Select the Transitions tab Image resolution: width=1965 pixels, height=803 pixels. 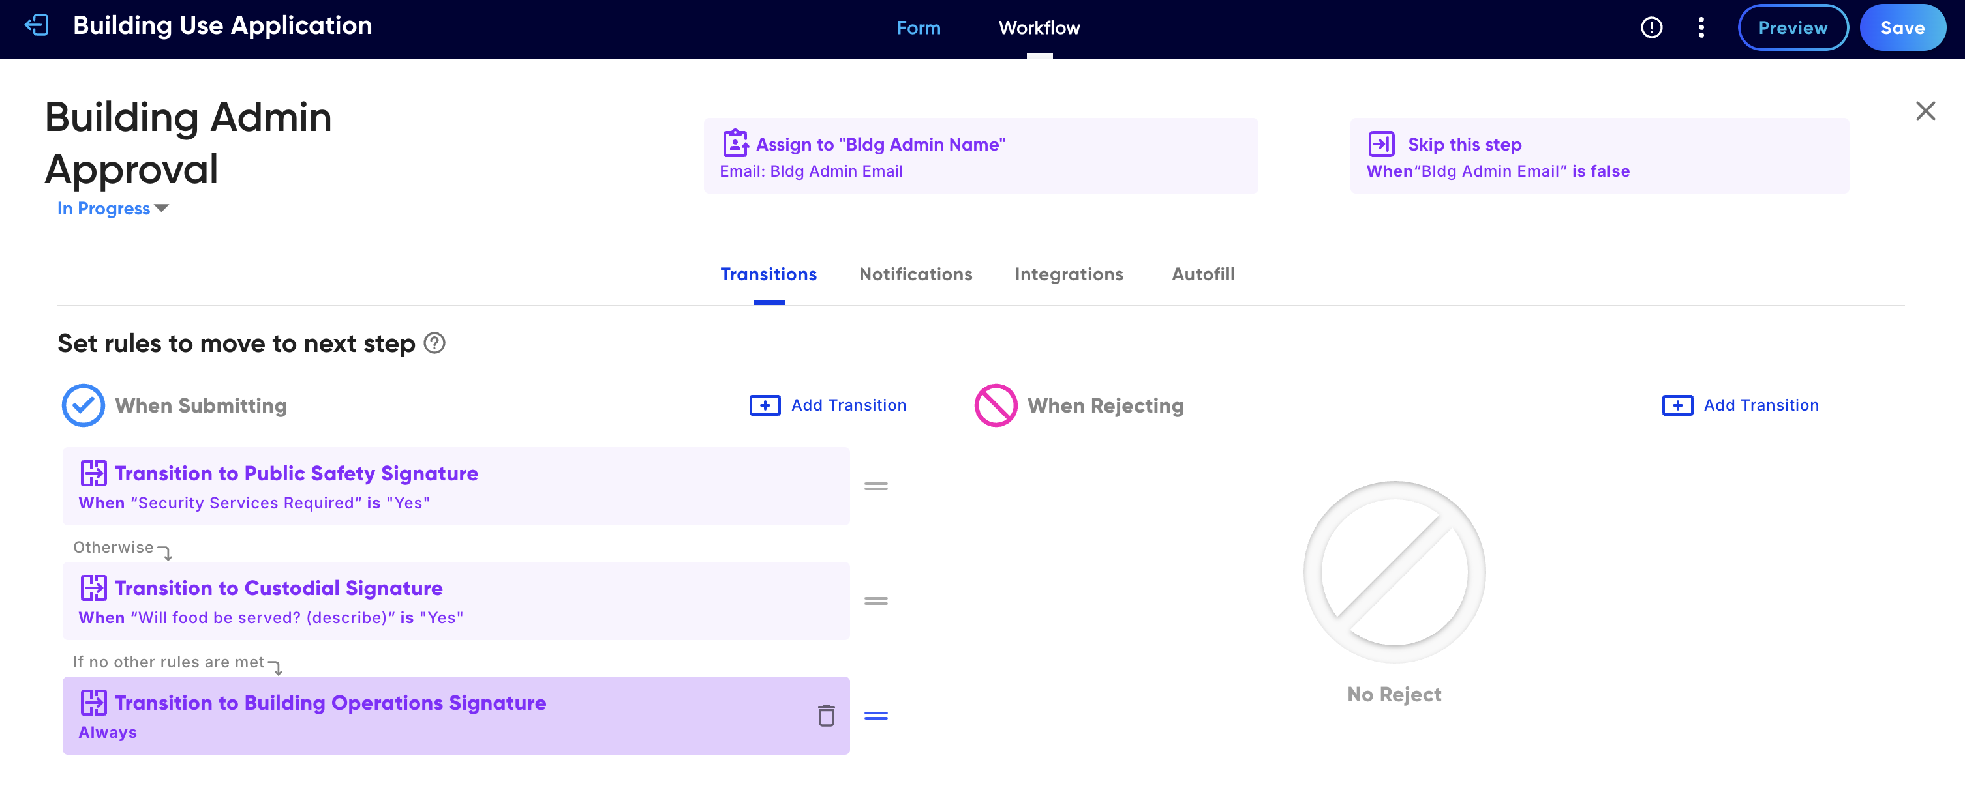click(x=768, y=274)
